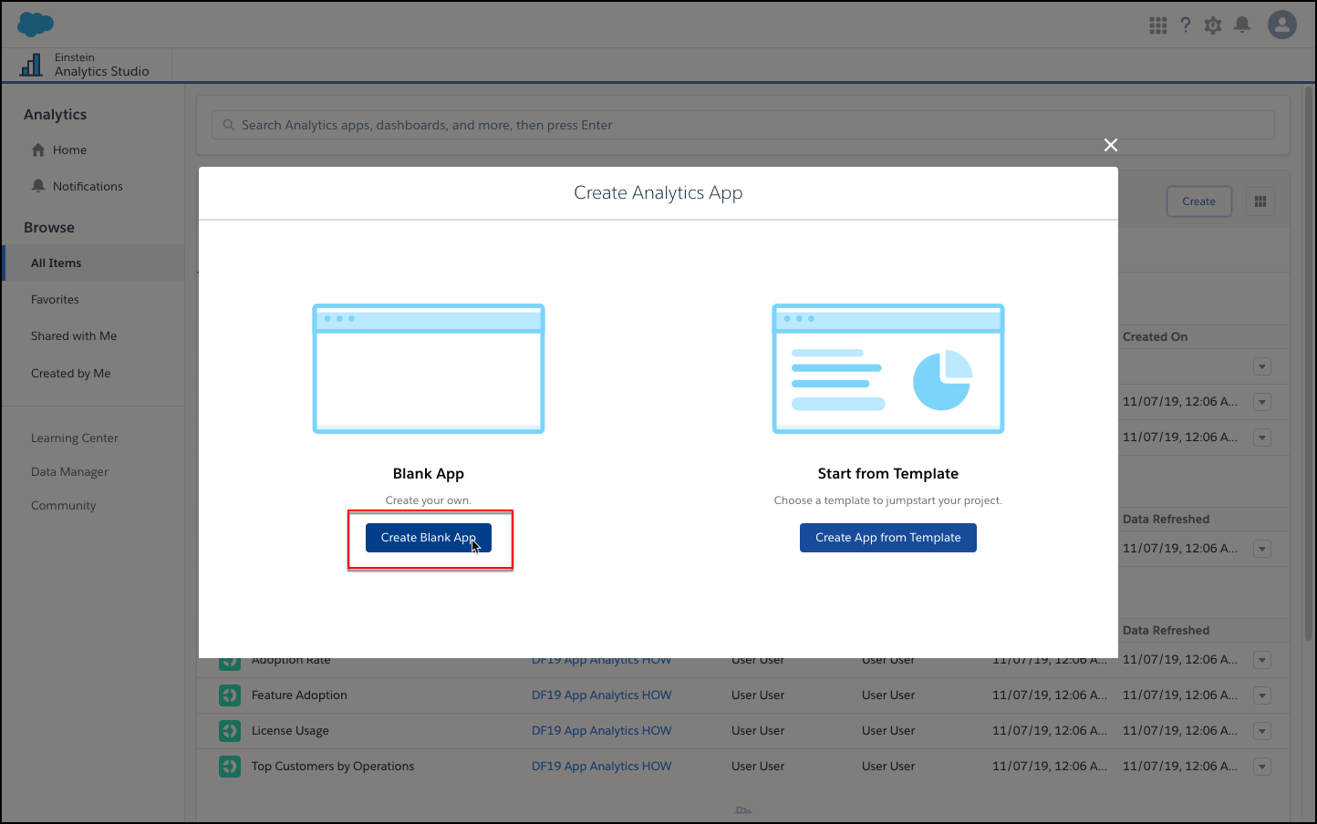Click the Create Blank App button
The width and height of the screenshot is (1317, 824).
click(429, 538)
